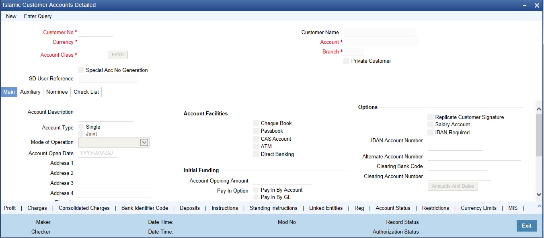
Task: Select the Joint account type radio
Action: point(81,133)
